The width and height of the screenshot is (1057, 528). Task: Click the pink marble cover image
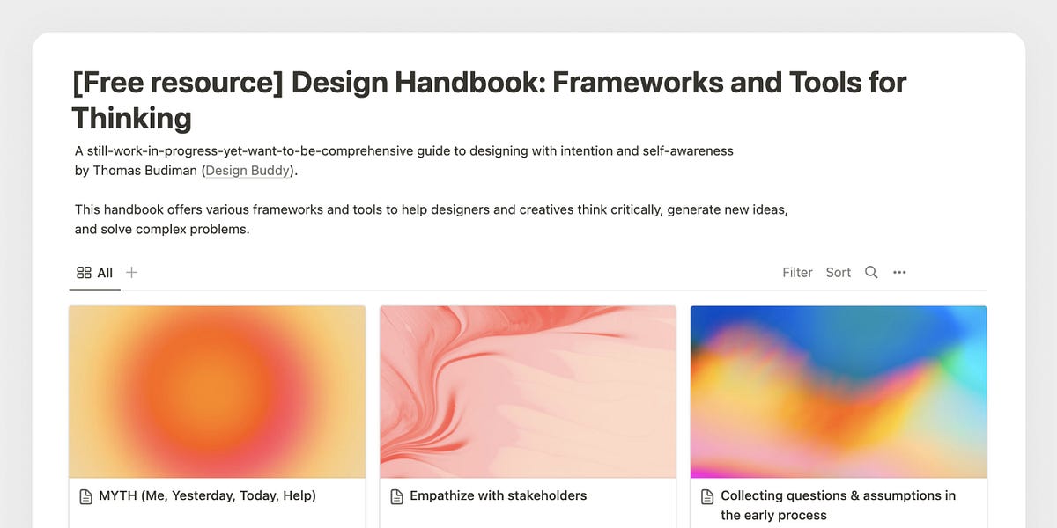pos(528,392)
